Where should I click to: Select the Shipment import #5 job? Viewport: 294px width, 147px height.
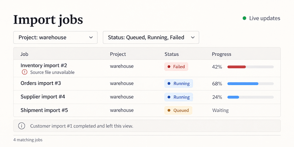pyautogui.click(x=44, y=110)
